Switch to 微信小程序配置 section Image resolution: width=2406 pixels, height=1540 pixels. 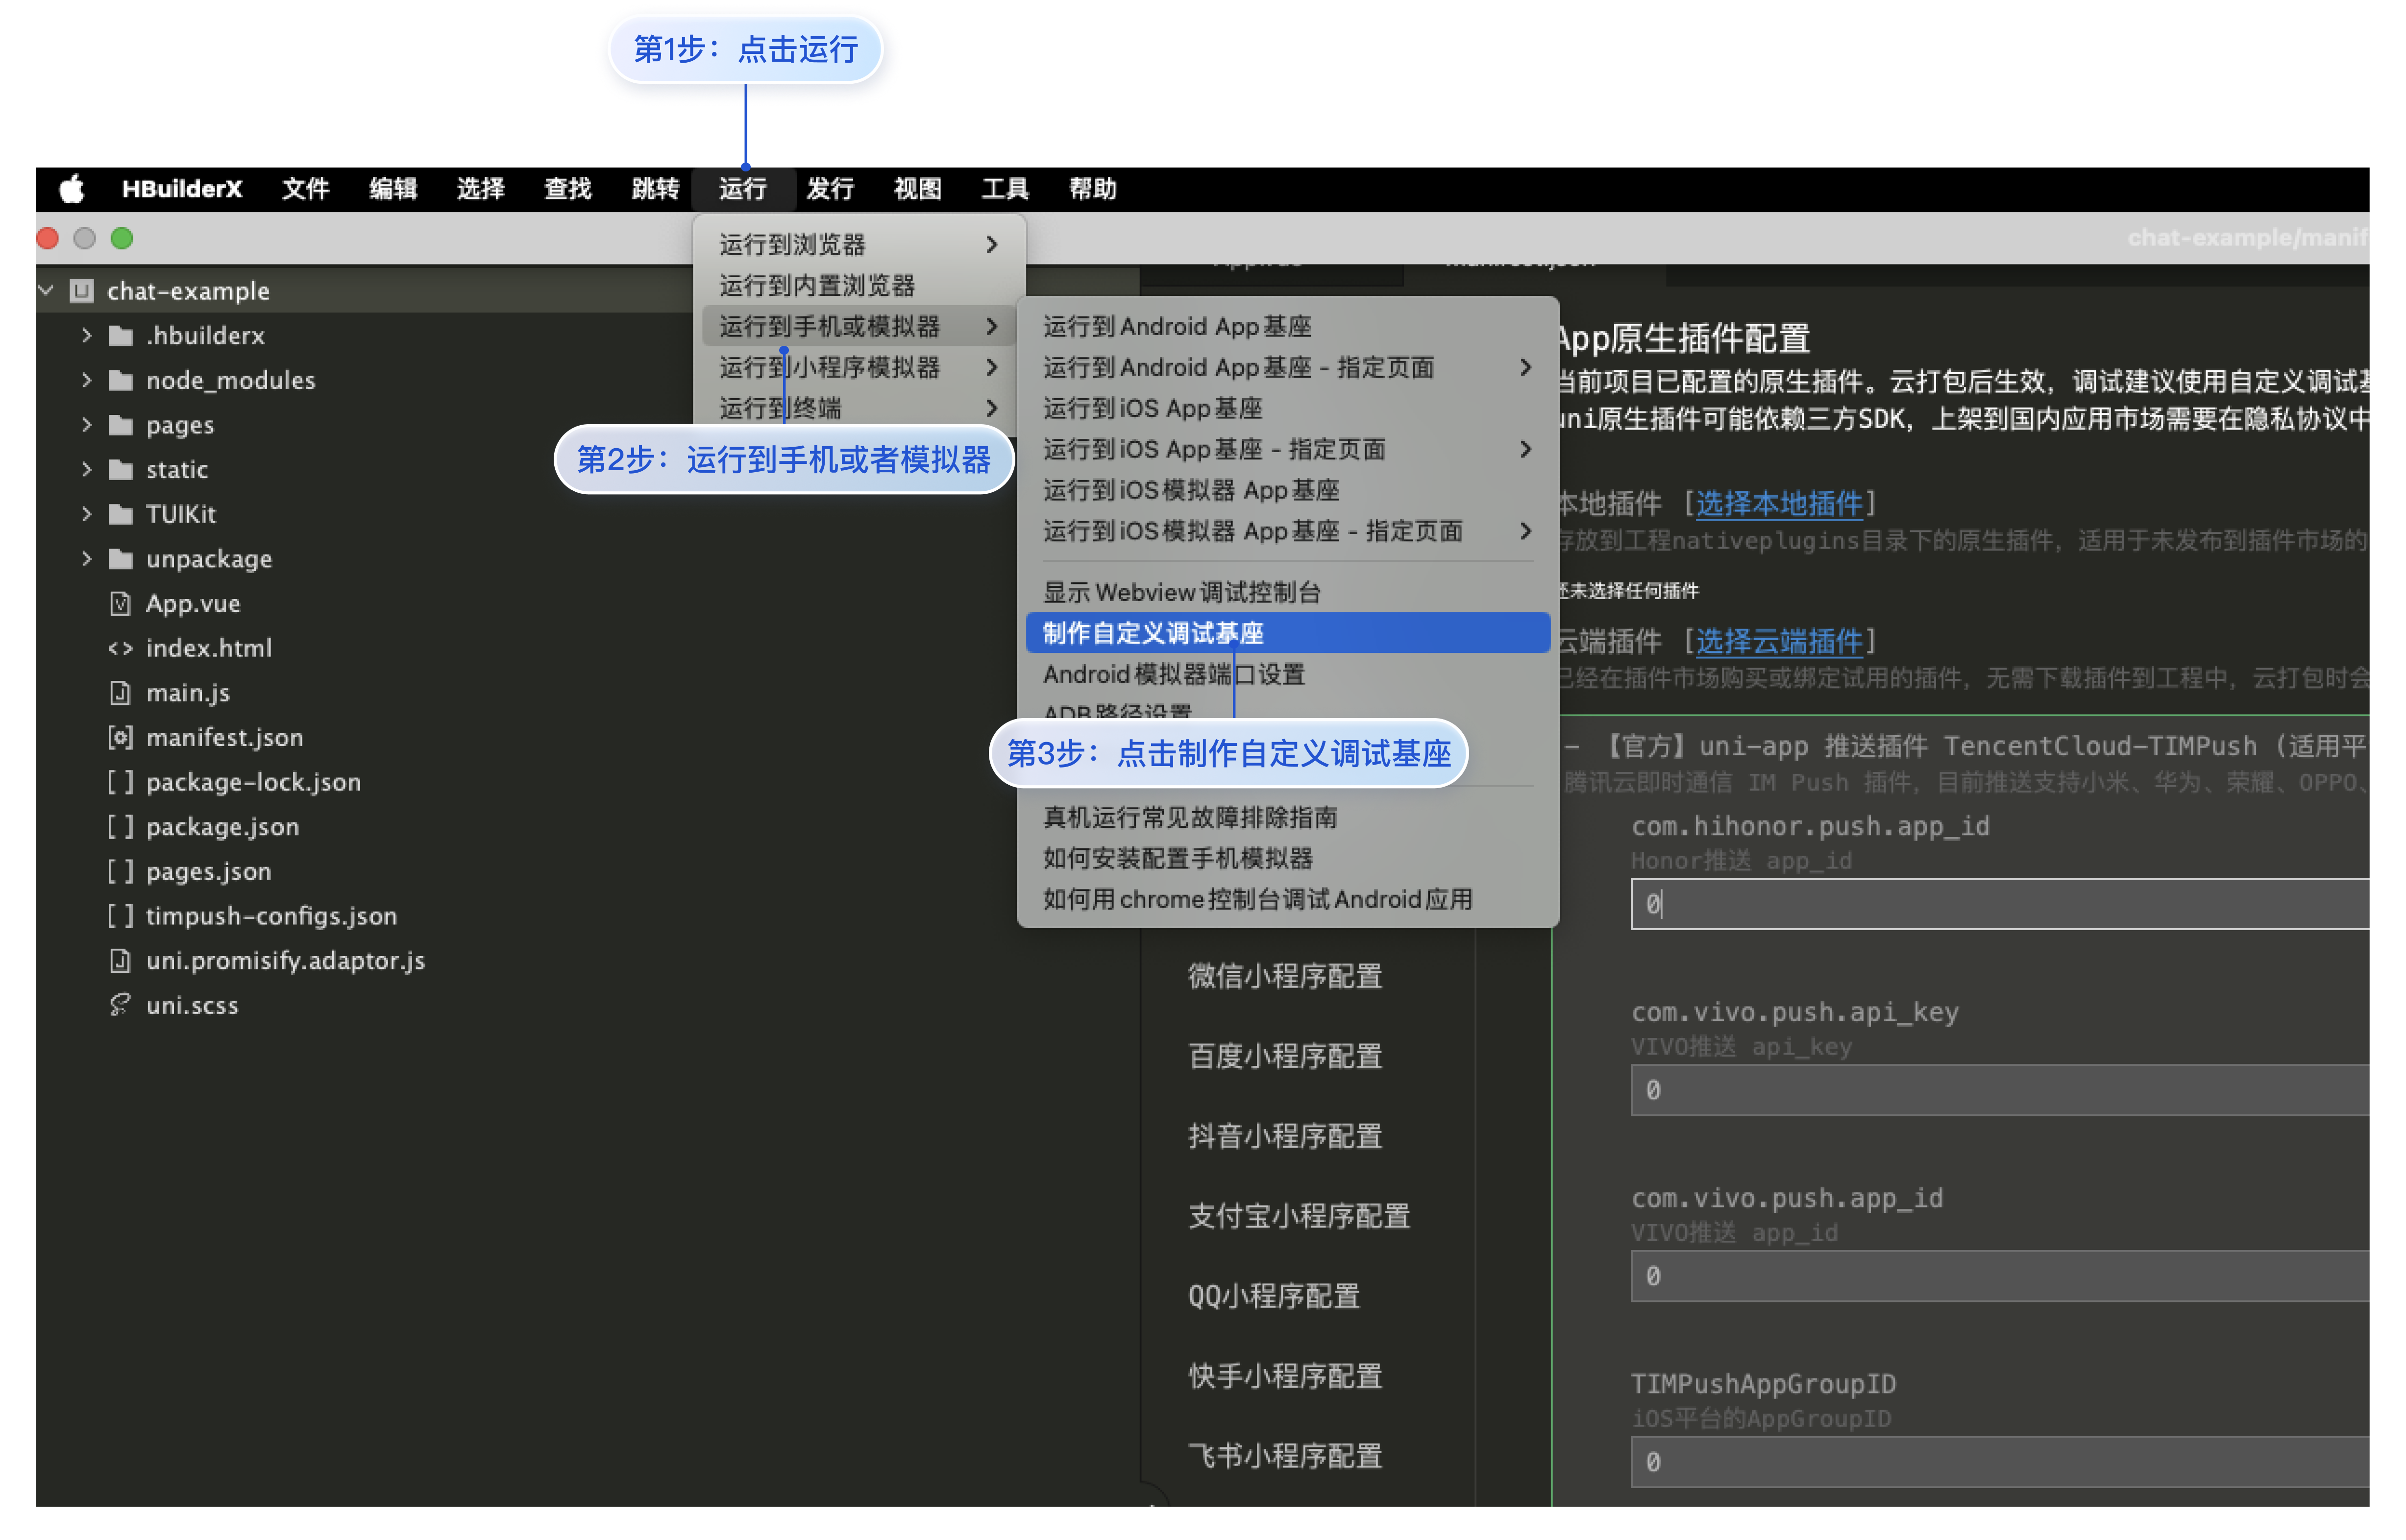click(1284, 976)
